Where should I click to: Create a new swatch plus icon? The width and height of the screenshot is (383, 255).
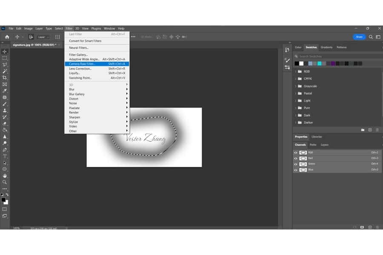coord(370,130)
